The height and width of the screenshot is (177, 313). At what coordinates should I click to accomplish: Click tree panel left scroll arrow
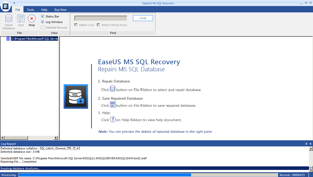[2, 138]
